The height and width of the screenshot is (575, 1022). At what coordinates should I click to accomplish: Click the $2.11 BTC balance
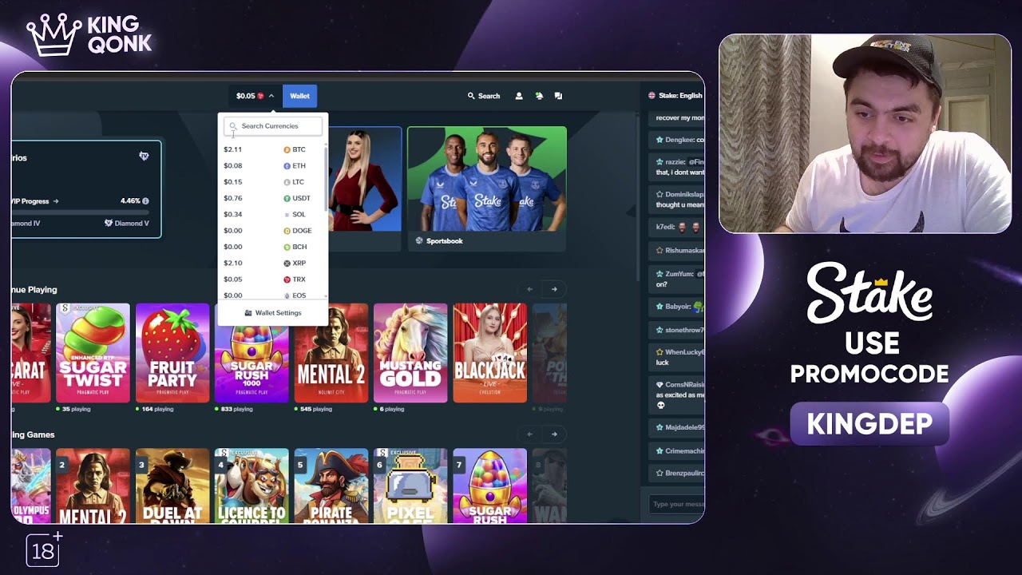point(232,149)
